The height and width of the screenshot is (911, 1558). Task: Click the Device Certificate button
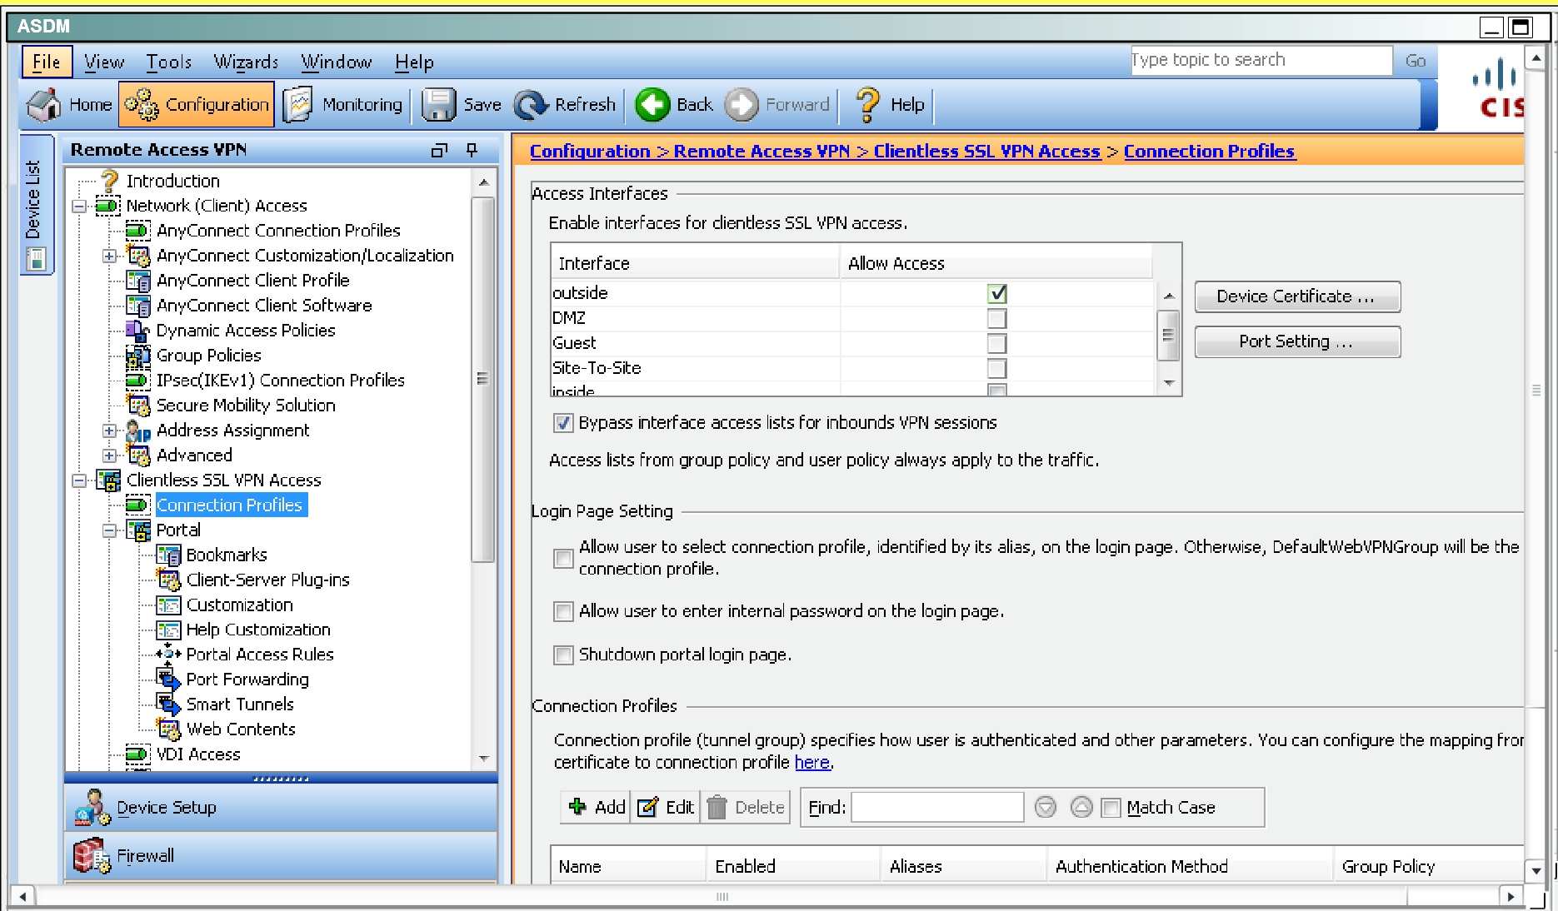tap(1297, 296)
